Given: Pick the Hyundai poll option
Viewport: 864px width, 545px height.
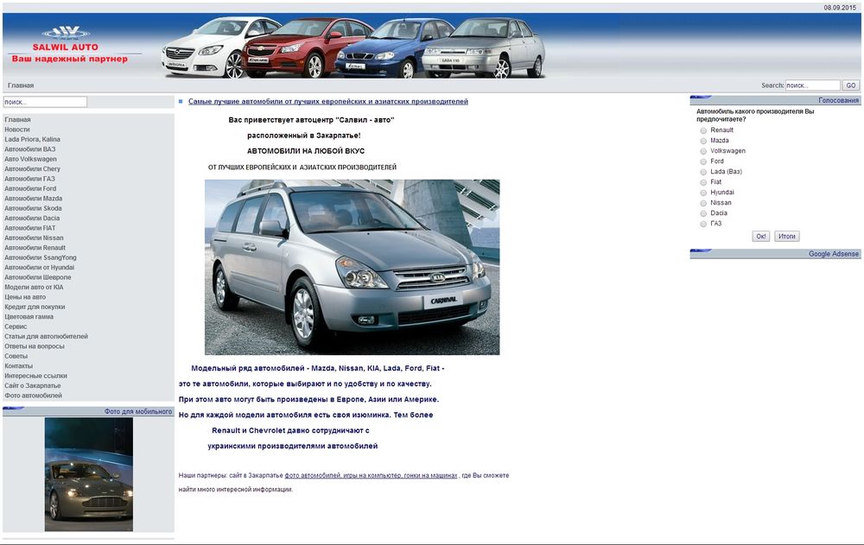Looking at the screenshot, I should [x=703, y=193].
